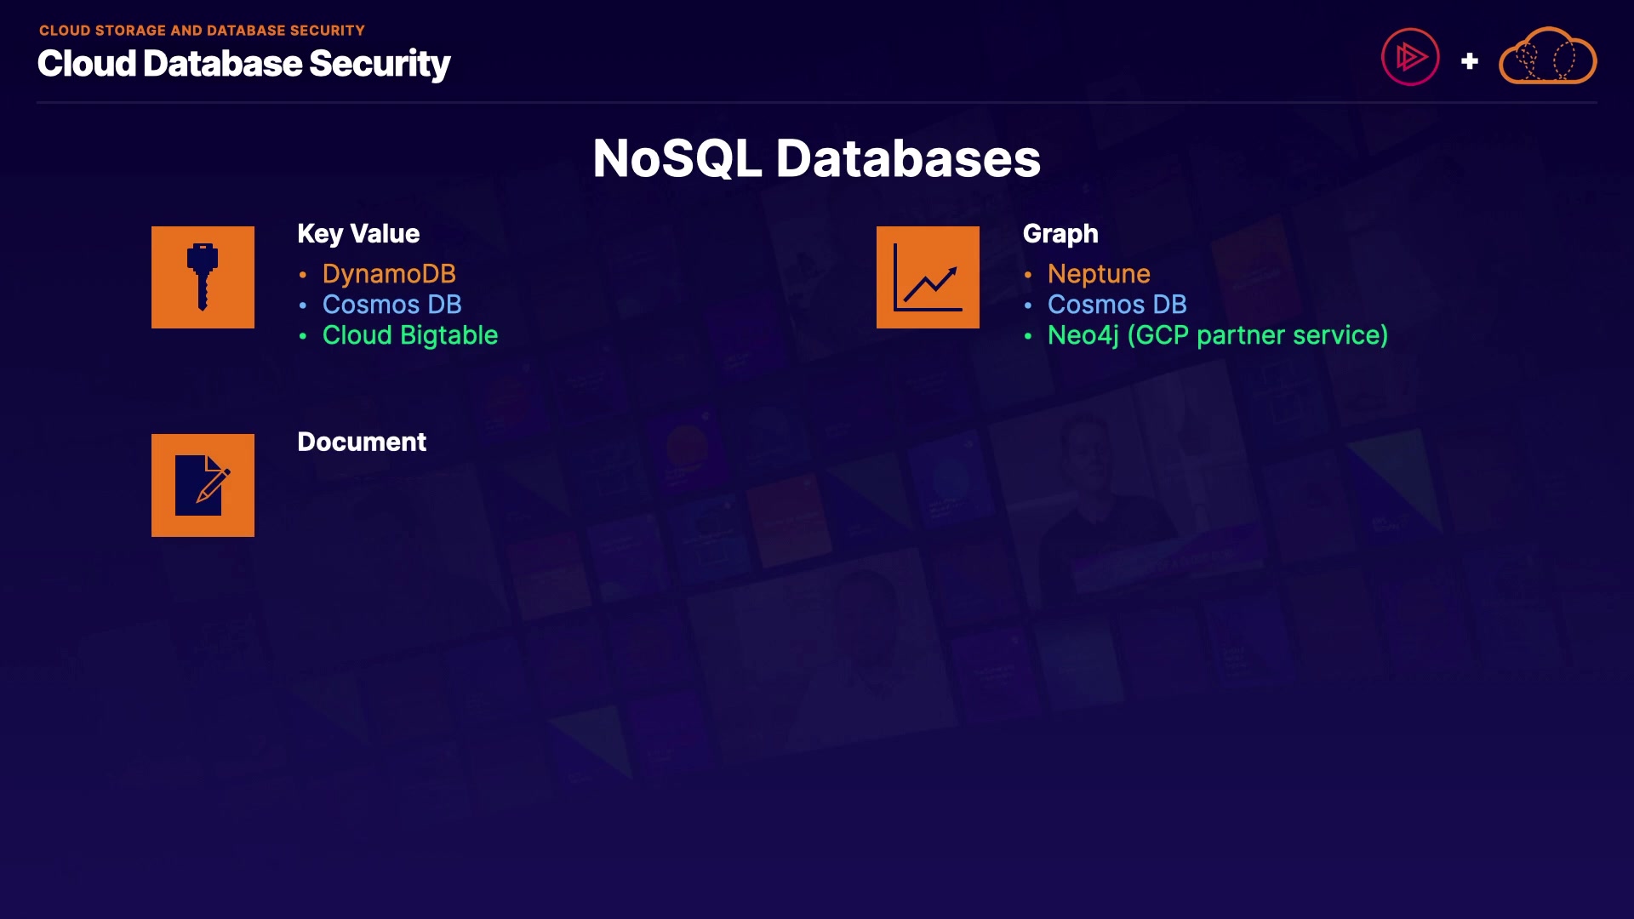Click the NoSQL Databases title
The image size is (1634, 919).
(816, 158)
